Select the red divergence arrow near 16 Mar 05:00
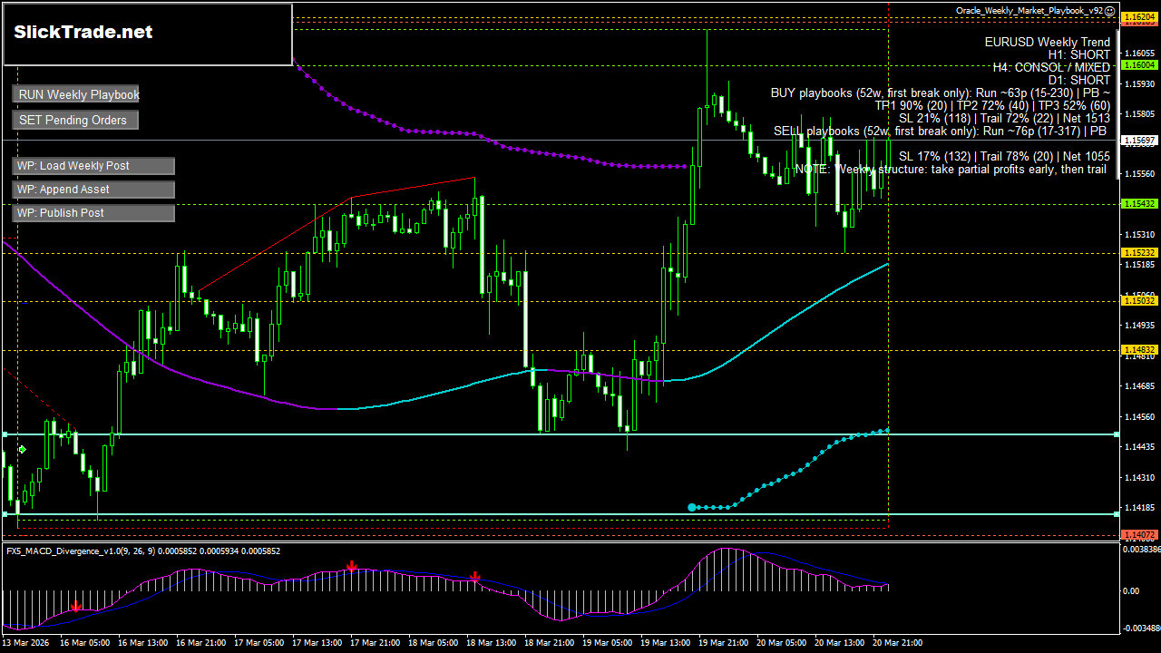The width and height of the screenshot is (1161, 653). click(x=76, y=605)
